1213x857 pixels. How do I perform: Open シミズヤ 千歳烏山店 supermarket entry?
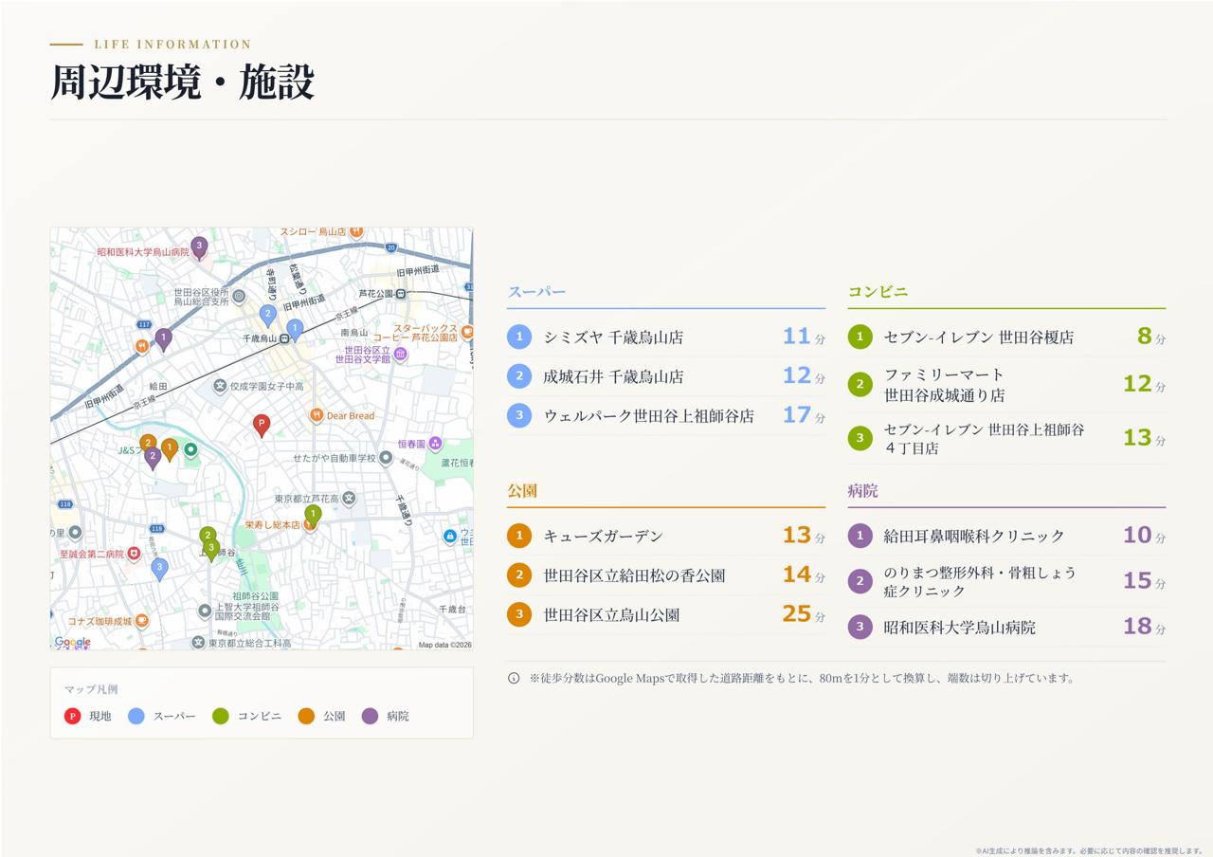pos(666,337)
